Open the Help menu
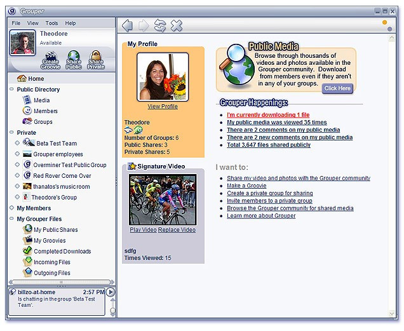This screenshot has width=404, height=331. point(71,23)
